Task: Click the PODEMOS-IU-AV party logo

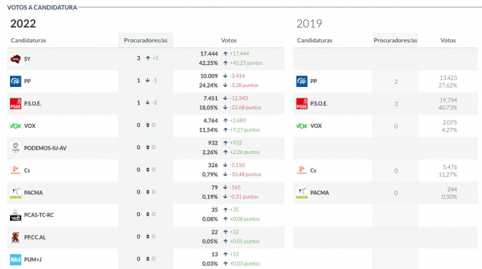Action: (x=15, y=148)
